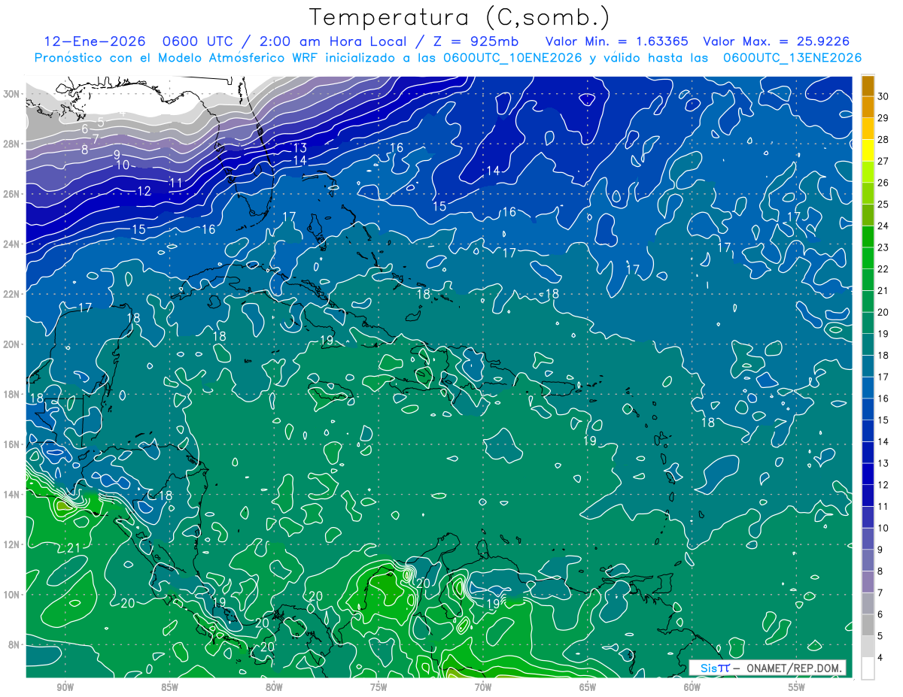Click the "24N" latitude axis label
Image resolution: width=903 pixels, height=697 pixels.
pyautogui.click(x=12, y=244)
